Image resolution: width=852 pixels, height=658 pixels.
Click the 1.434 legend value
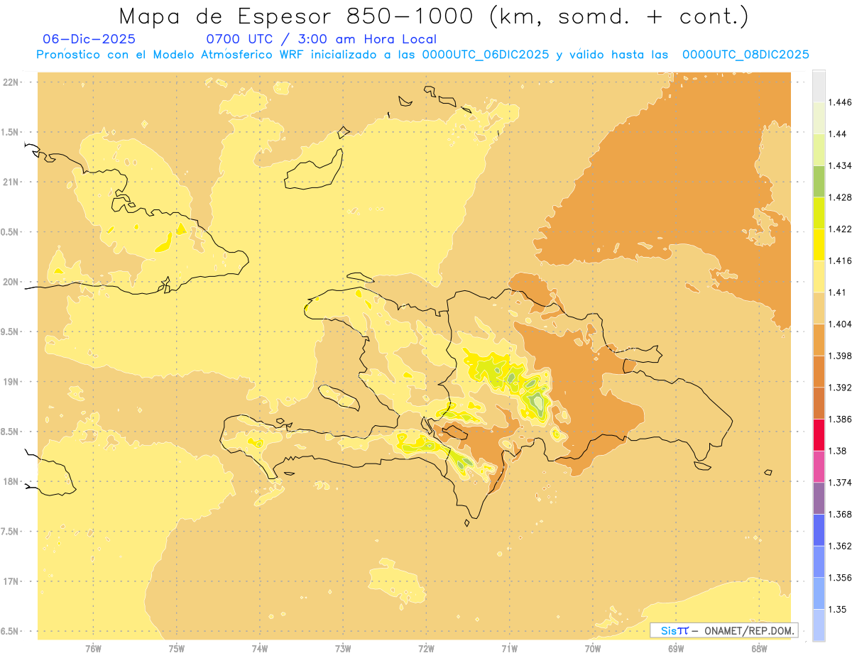840,165
